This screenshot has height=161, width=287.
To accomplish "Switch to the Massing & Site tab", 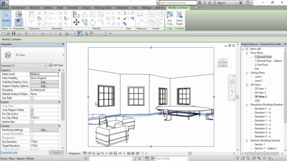I will [103, 8].
